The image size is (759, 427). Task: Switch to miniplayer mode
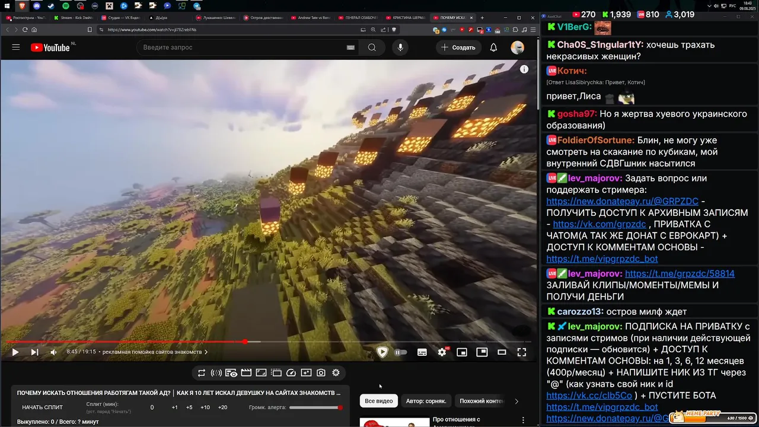[x=462, y=352]
